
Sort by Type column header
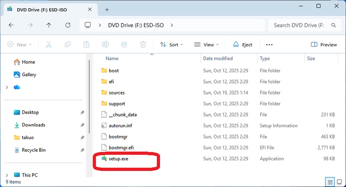pos(265,58)
